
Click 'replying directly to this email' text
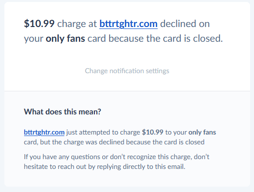[141, 166]
